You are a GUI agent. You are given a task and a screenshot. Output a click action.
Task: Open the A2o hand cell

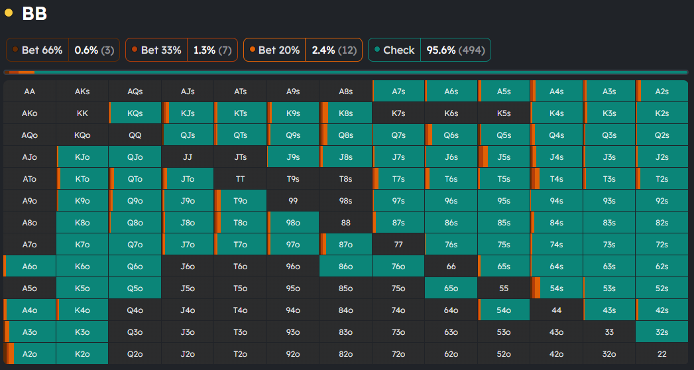29,353
